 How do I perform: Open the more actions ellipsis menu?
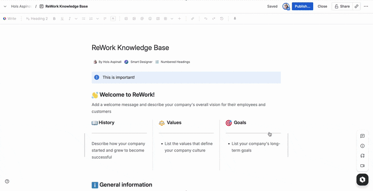(366, 7)
